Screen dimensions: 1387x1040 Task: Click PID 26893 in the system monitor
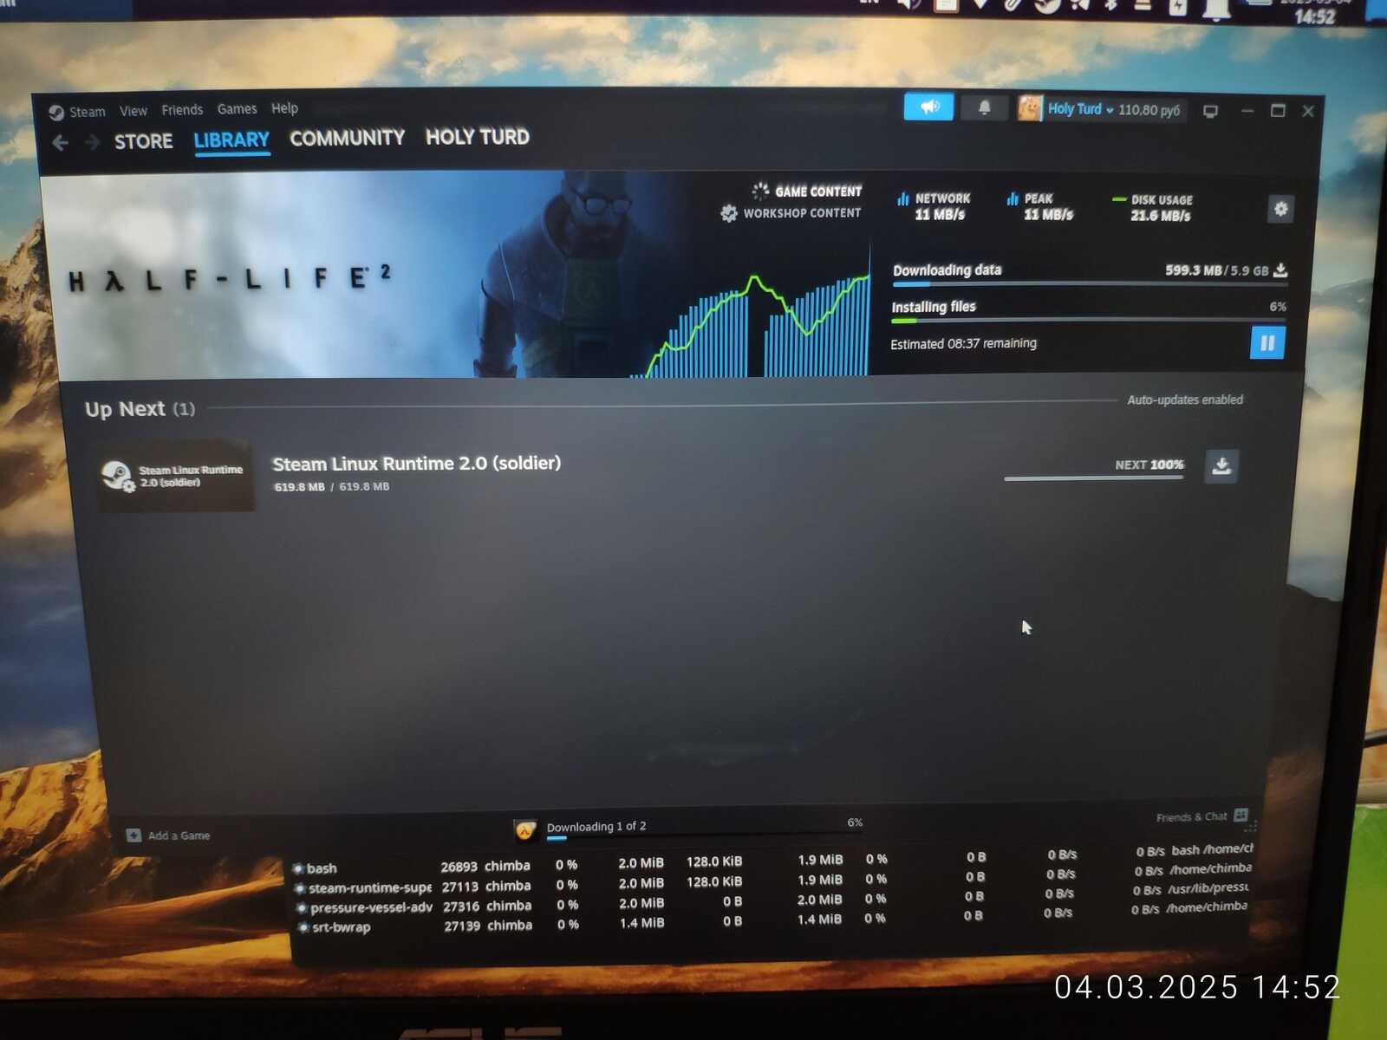pyautogui.click(x=459, y=867)
